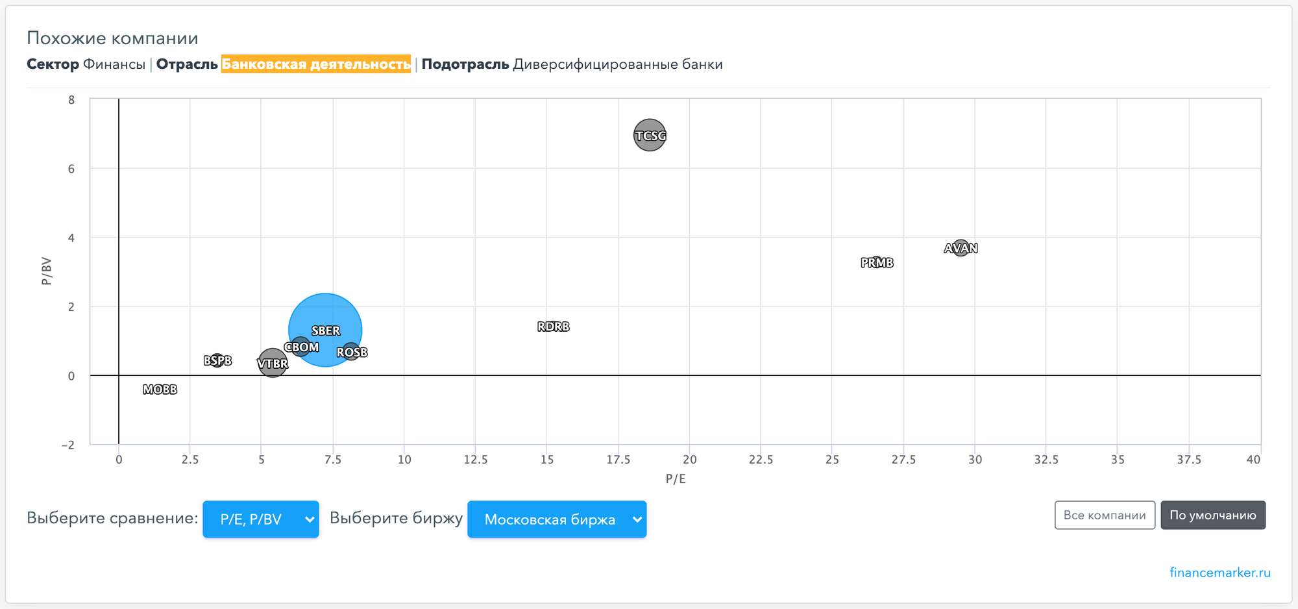Select the MOBB data point
Image resolution: width=1298 pixels, height=609 pixels.
[160, 389]
